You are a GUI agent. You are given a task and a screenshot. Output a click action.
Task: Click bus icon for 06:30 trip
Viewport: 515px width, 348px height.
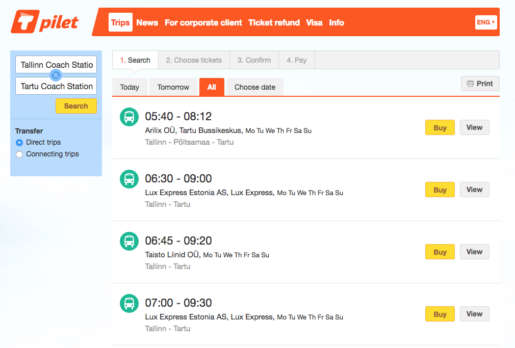click(x=129, y=179)
